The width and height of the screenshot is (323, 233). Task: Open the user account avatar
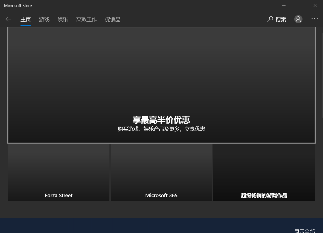pos(298,19)
